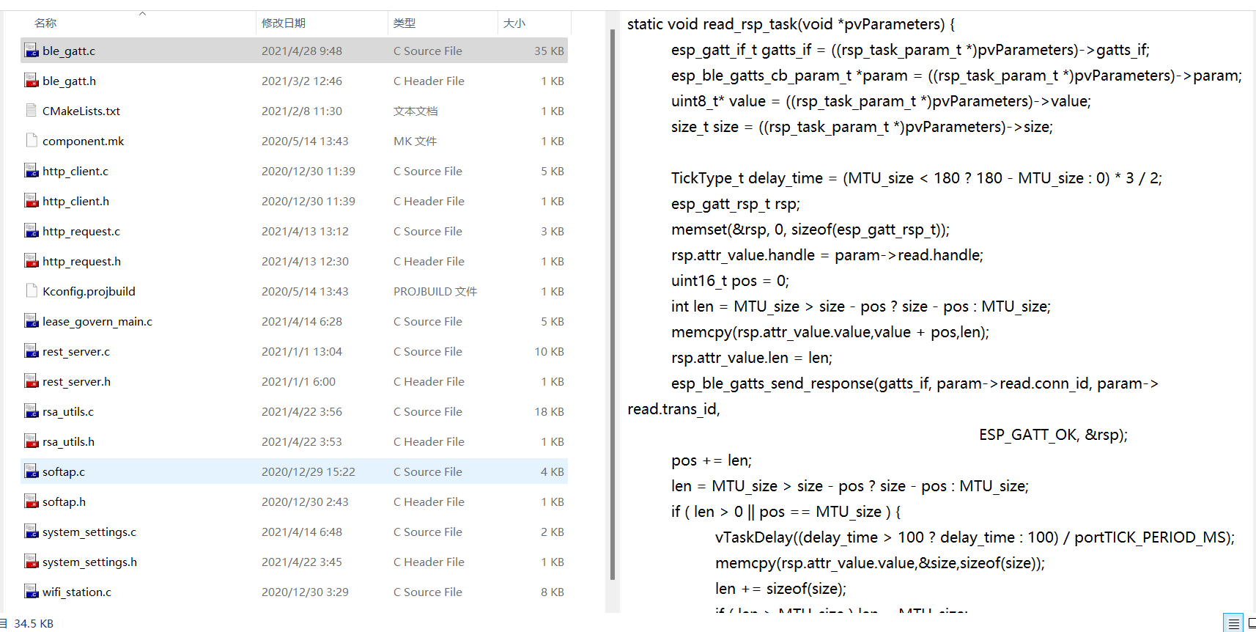Click the ble_gatt.h file icon
This screenshot has width=1256, height=632.
(x=32, y=81)
